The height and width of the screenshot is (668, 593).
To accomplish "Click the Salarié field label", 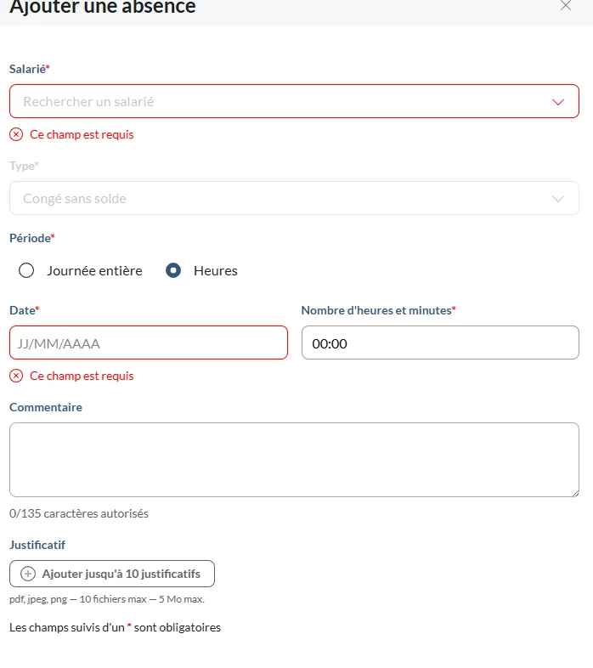I will pyautogui.click(x=29, y=68).
